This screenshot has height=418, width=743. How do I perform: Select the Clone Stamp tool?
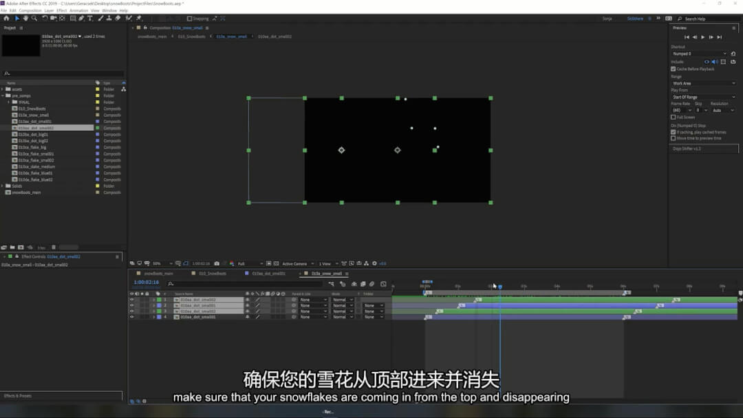109,19
